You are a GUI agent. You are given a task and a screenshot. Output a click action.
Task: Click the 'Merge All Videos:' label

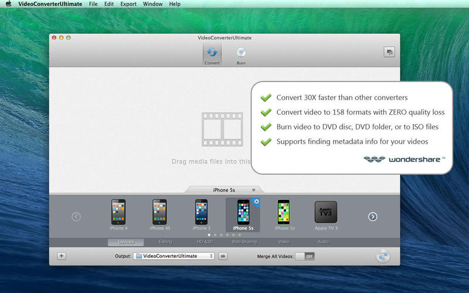click(x=275, y=256)
